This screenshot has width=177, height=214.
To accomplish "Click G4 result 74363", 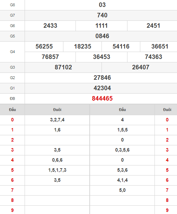I will pyautogui.click(x=153, y=57).
